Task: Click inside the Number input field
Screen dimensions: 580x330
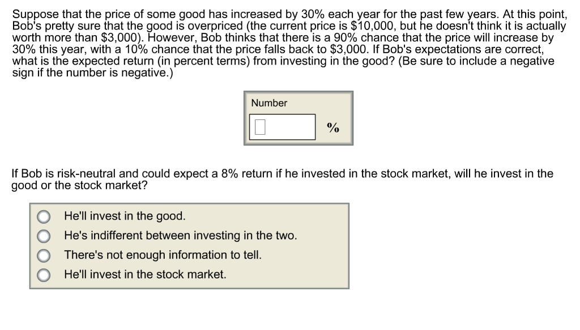Action: 283,126
